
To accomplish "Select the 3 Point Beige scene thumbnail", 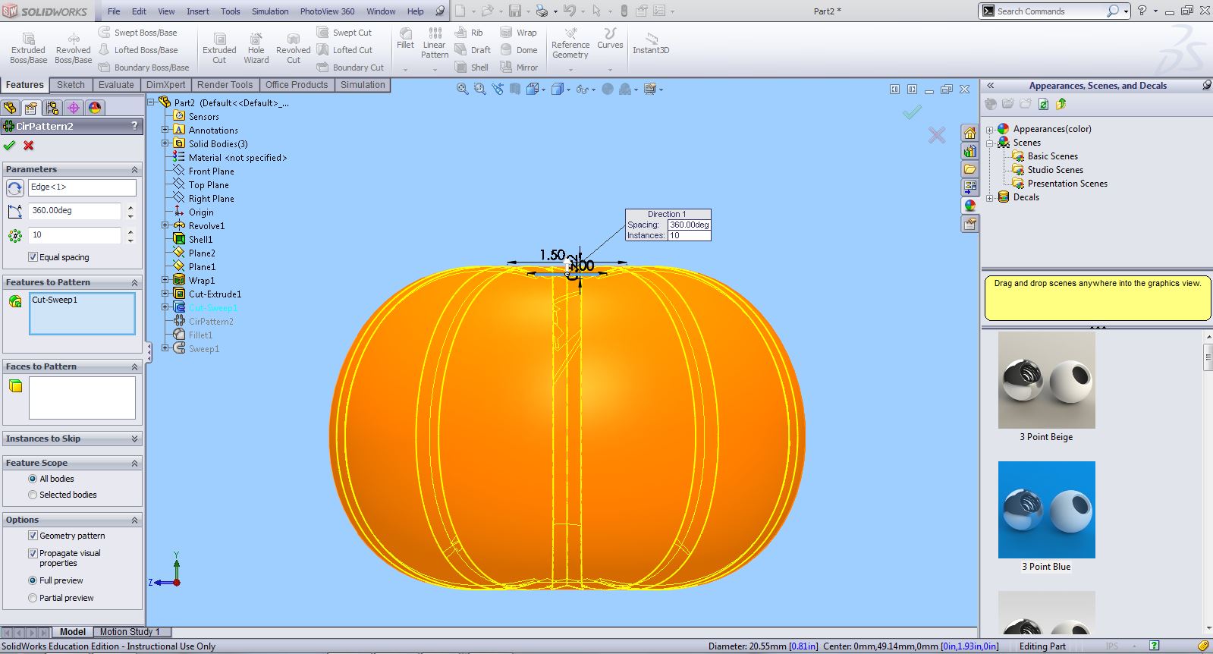I will [1046, 380].
